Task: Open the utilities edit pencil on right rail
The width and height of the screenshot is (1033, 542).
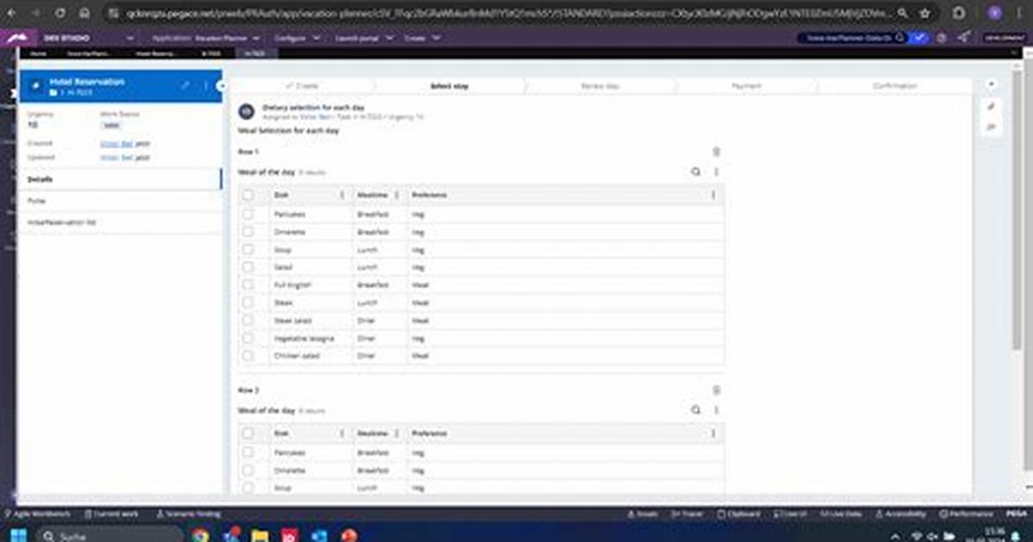Action: (991, 106)
